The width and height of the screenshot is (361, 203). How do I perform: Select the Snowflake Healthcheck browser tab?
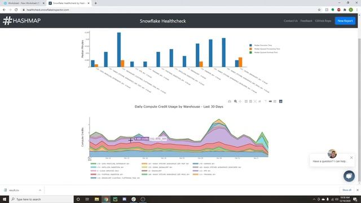coord(69,3)
